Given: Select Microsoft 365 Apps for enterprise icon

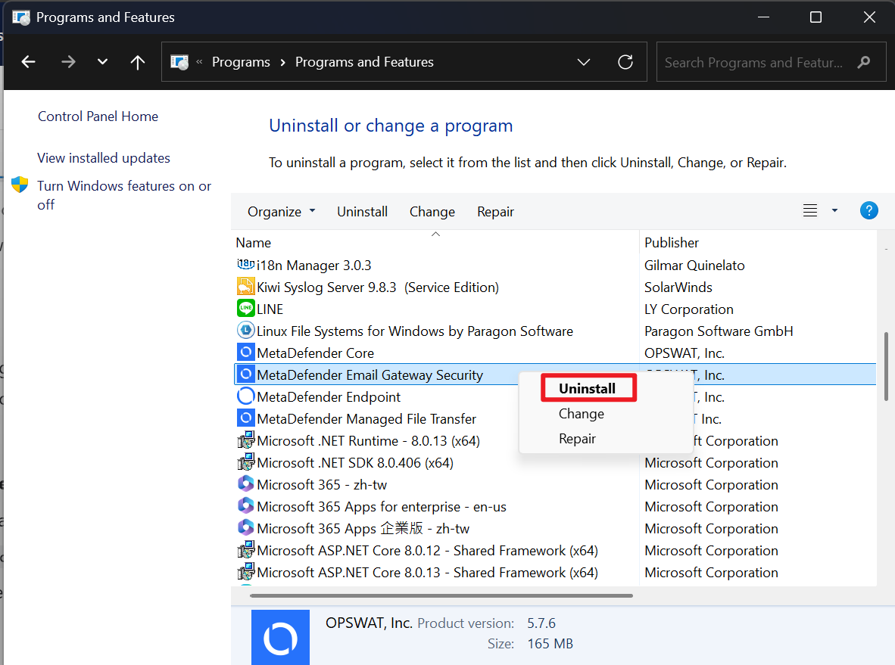Looking at the screenshot, I should tap(245, 506).
